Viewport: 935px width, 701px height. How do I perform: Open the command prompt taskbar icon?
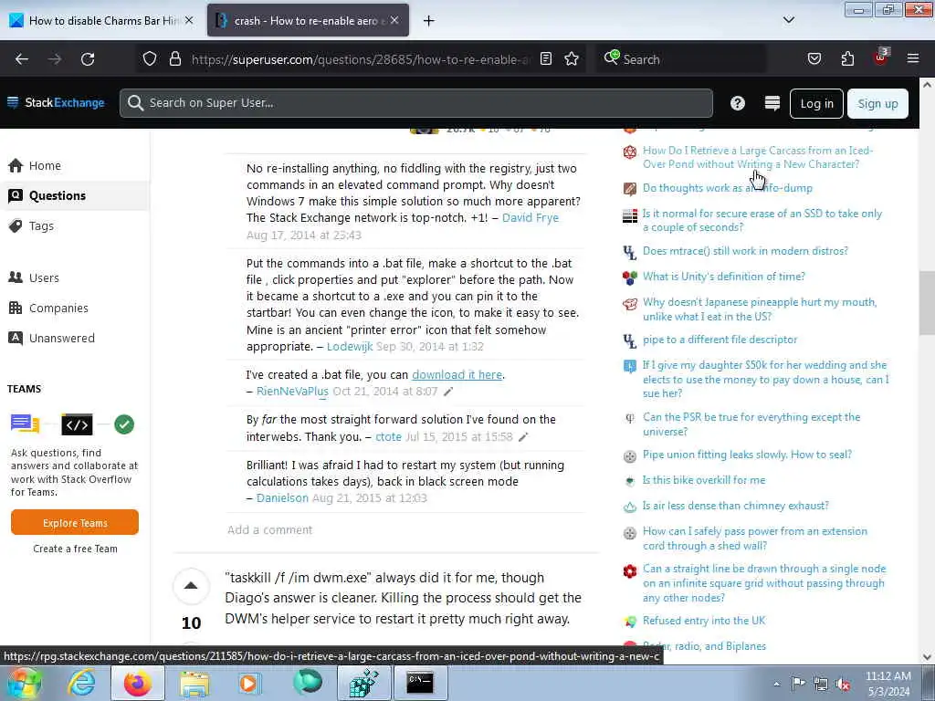[x=420, y=683]
